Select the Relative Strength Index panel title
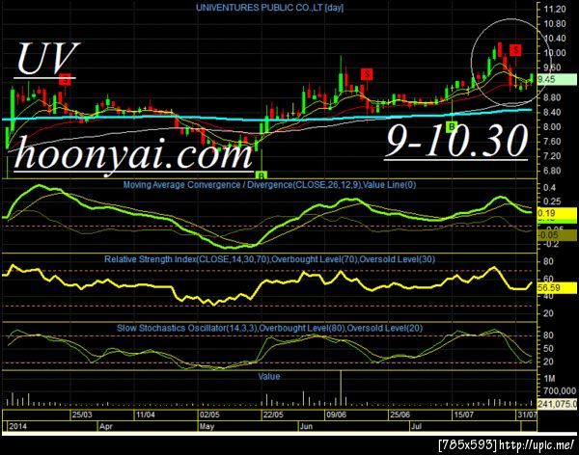This screenshot has height=455, width=579. (x=269, y=259)
